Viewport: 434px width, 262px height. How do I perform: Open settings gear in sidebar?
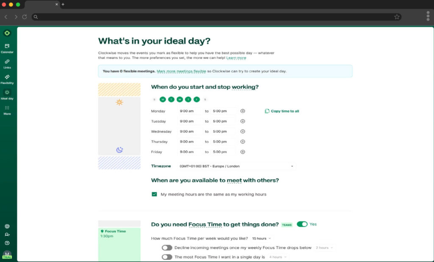[x=7, y=226]
